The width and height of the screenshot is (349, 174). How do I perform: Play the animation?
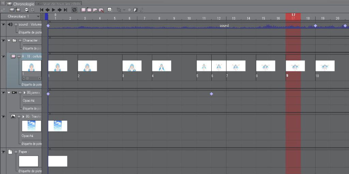[54, 10]
